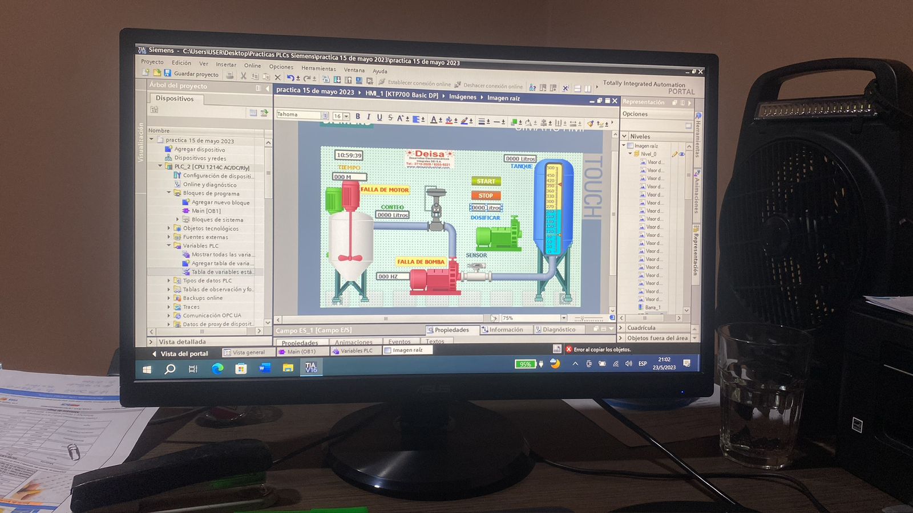Apply Bold formatting to the text
Image resolution: width=913 pixels, height=513 pixels.
[x=358, y=116]
